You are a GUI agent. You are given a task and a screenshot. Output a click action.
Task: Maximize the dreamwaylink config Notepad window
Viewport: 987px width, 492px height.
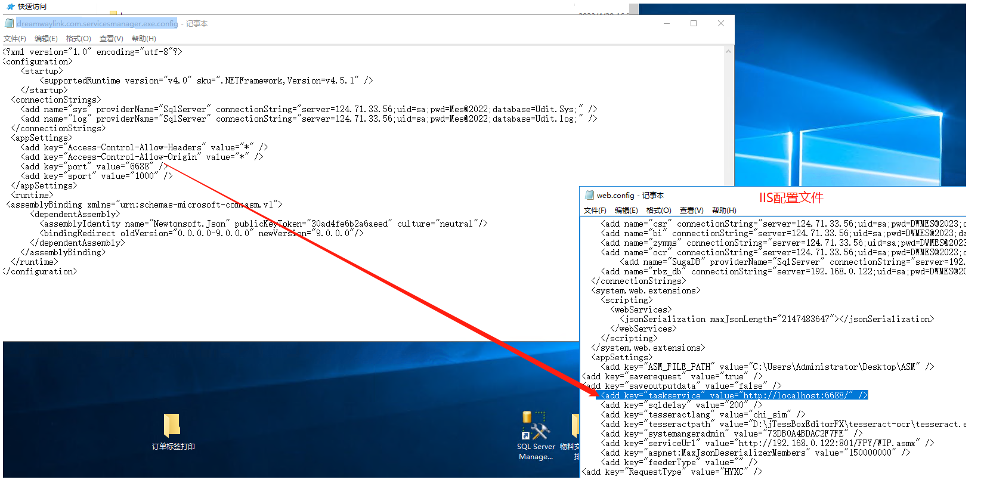[694, 23]
